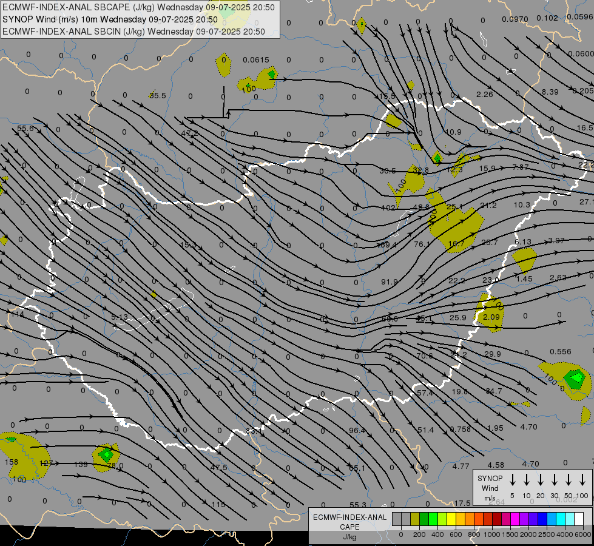Click the 0.758 value on the map
This screenshot has height=546, width=594.
point(461,429)
